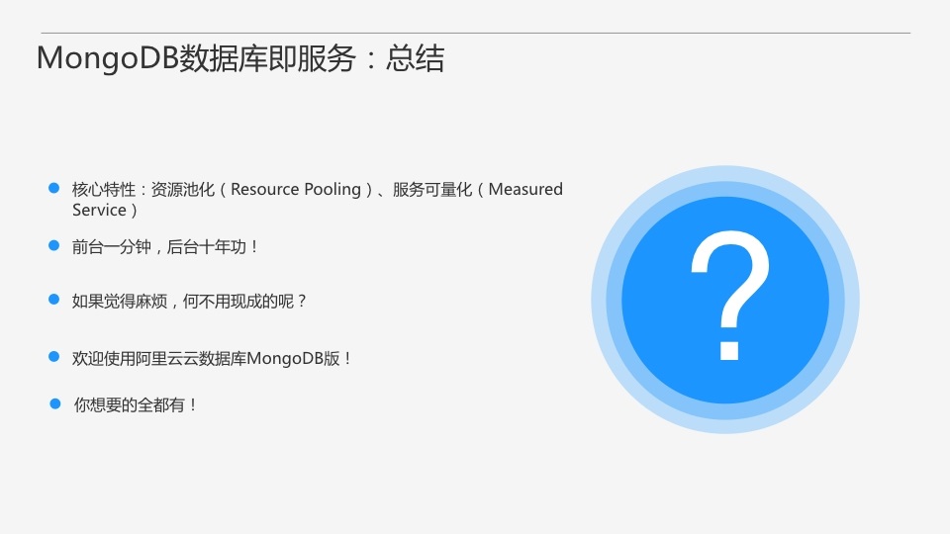Click the text Resource Pooling
This screenshot has width=950, height=534.
(296, 189)
